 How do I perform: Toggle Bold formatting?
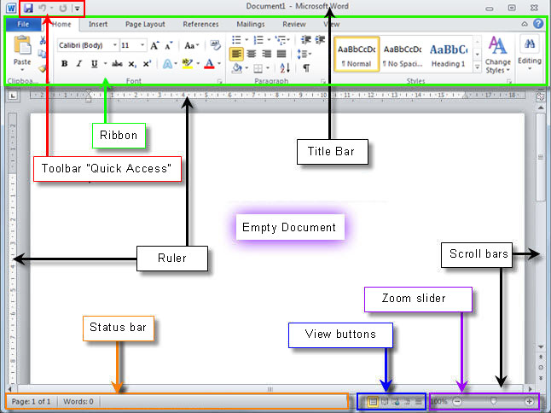click(x=65, y=64)
